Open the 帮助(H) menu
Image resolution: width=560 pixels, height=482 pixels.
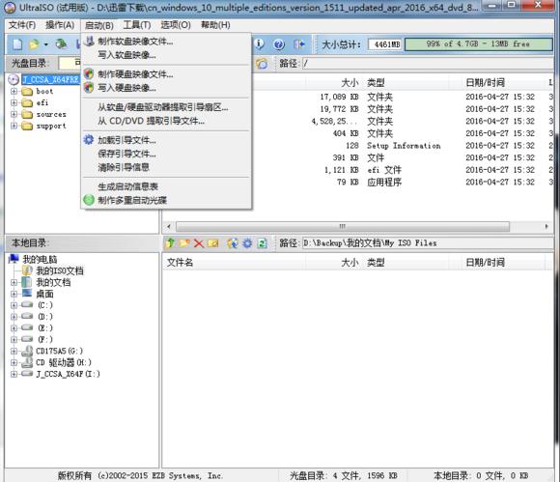point(215,25)
